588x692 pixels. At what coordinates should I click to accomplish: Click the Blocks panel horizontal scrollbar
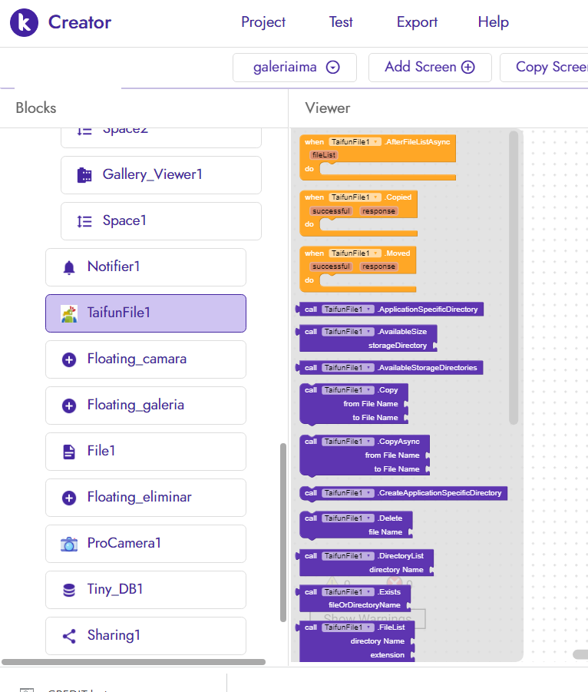[x=134, y=662]
